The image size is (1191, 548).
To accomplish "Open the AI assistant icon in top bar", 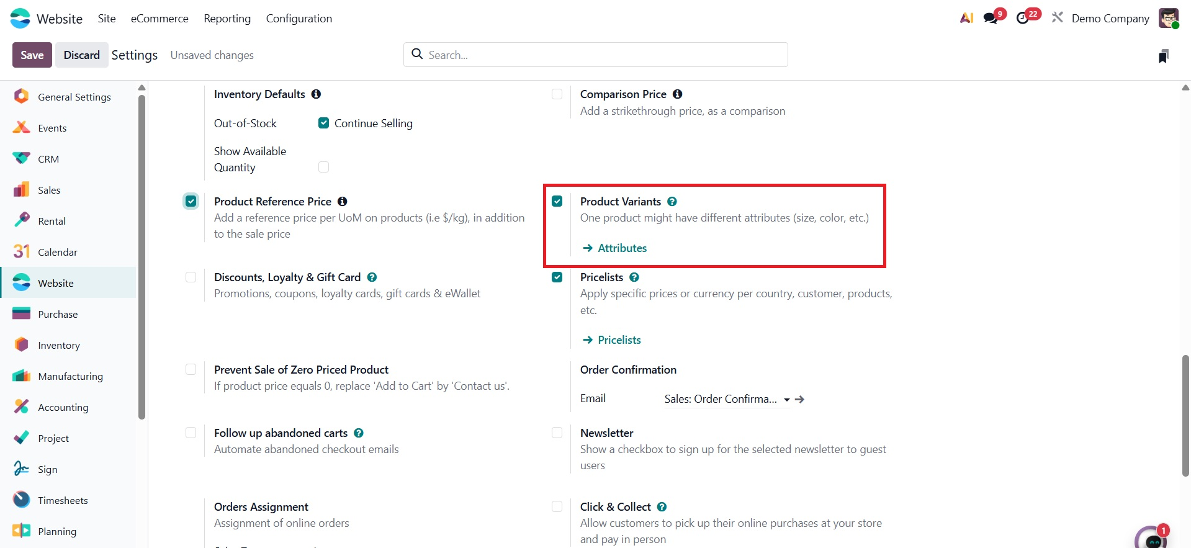I will (x=966, y=18).
